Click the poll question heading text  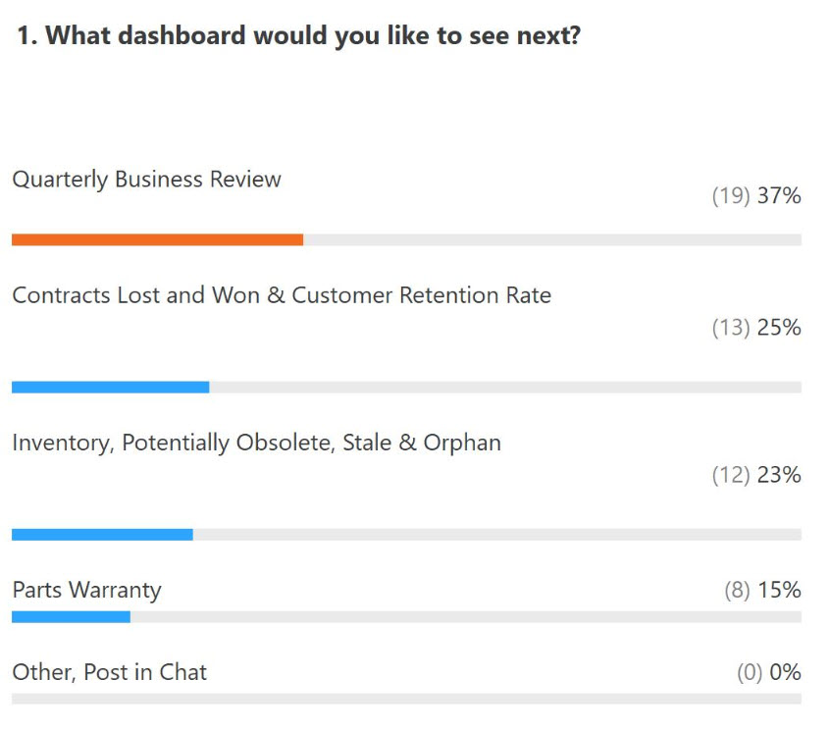pyautogui.click(x=298, y=36)
